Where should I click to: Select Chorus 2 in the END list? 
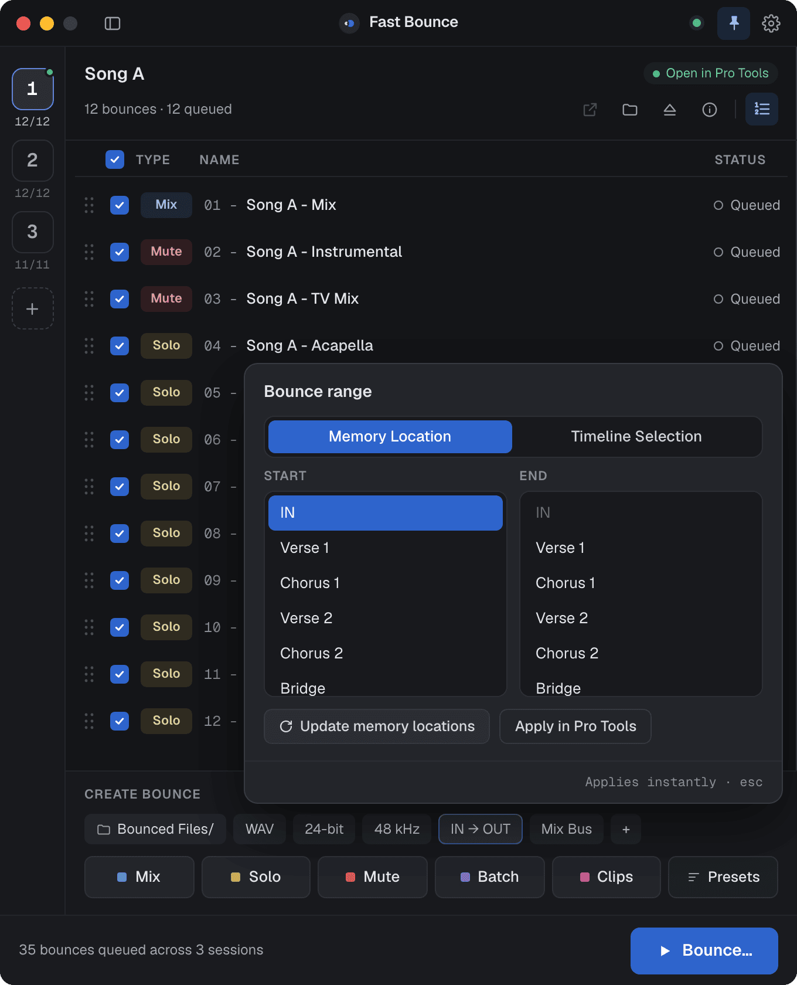(641, 654)
